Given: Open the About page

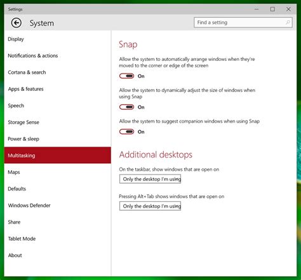Looking at the screenshot, I should (57, 255).
